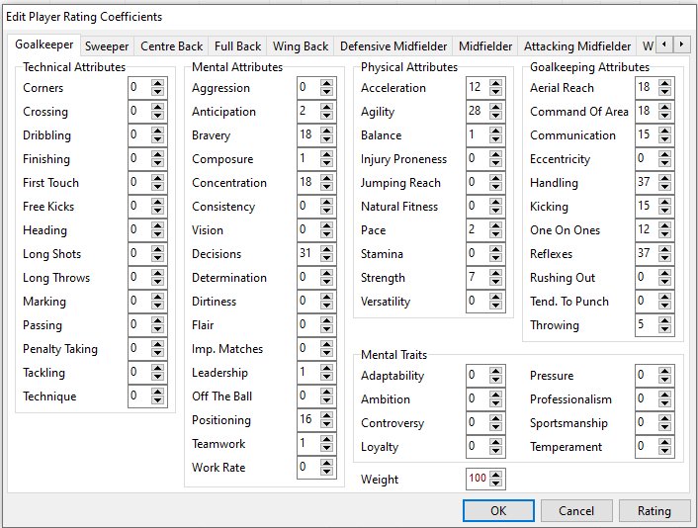Increase the Corners value with up arrow
The width and height of the screenshot is (698, 528).
click(x=157, y=83)
